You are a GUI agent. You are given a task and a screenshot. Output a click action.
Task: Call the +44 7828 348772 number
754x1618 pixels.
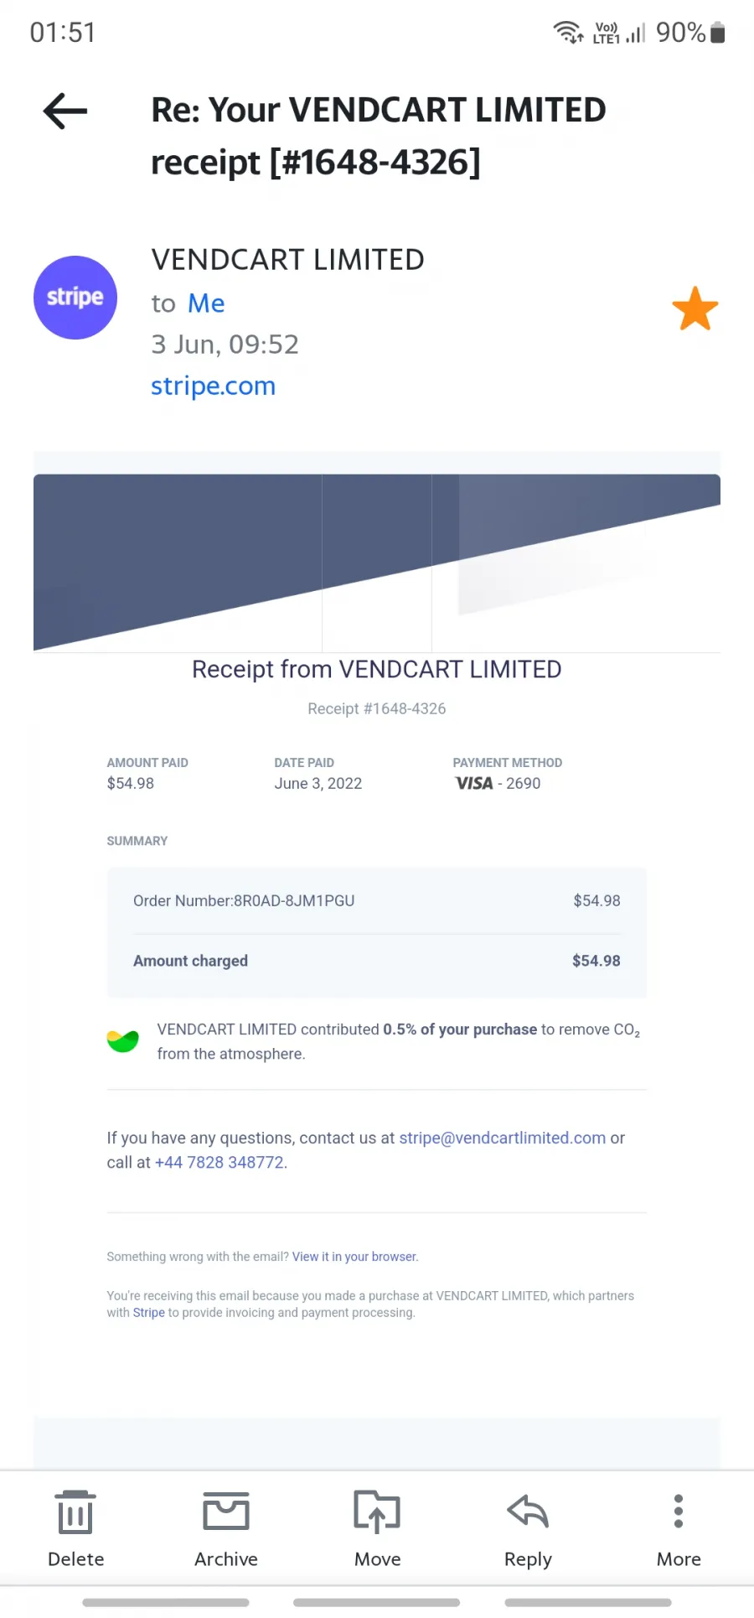[x=219, y=1163]
